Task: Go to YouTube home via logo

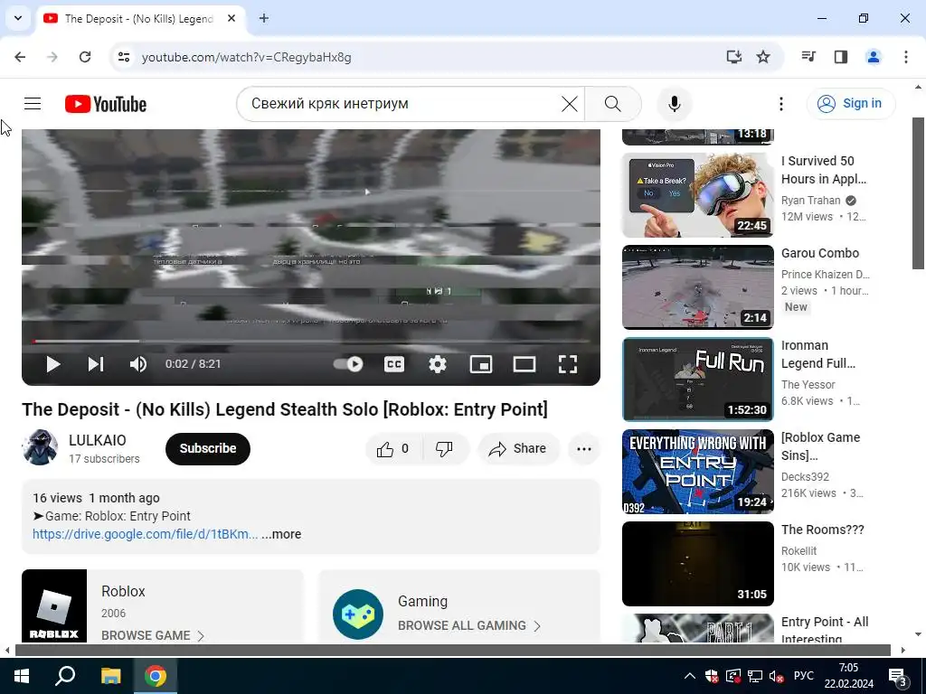Action: click(x=106, y=104)
